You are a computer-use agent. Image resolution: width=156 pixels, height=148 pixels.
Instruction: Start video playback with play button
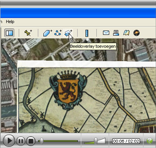click(9, 141)
